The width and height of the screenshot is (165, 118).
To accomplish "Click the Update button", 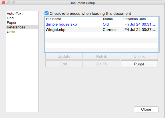I will (x=64, y=56).
